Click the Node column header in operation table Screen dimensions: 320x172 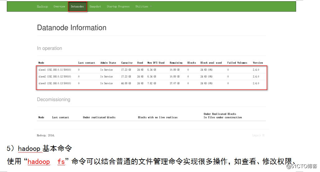[41, 63]
